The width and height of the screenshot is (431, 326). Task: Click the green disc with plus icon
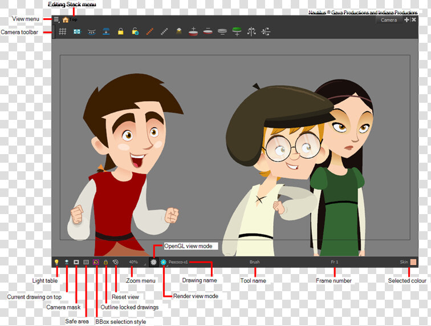[237, 31]
